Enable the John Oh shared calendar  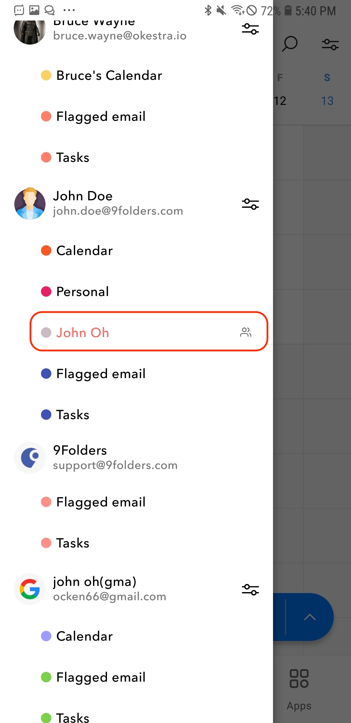click(83, 333)
